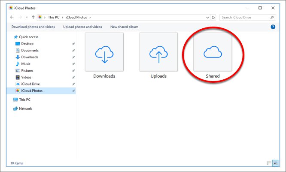Click iCloud Photos in the breadcrumb path
The height and width of the screenshot is (172, 286).
point(76,17)
